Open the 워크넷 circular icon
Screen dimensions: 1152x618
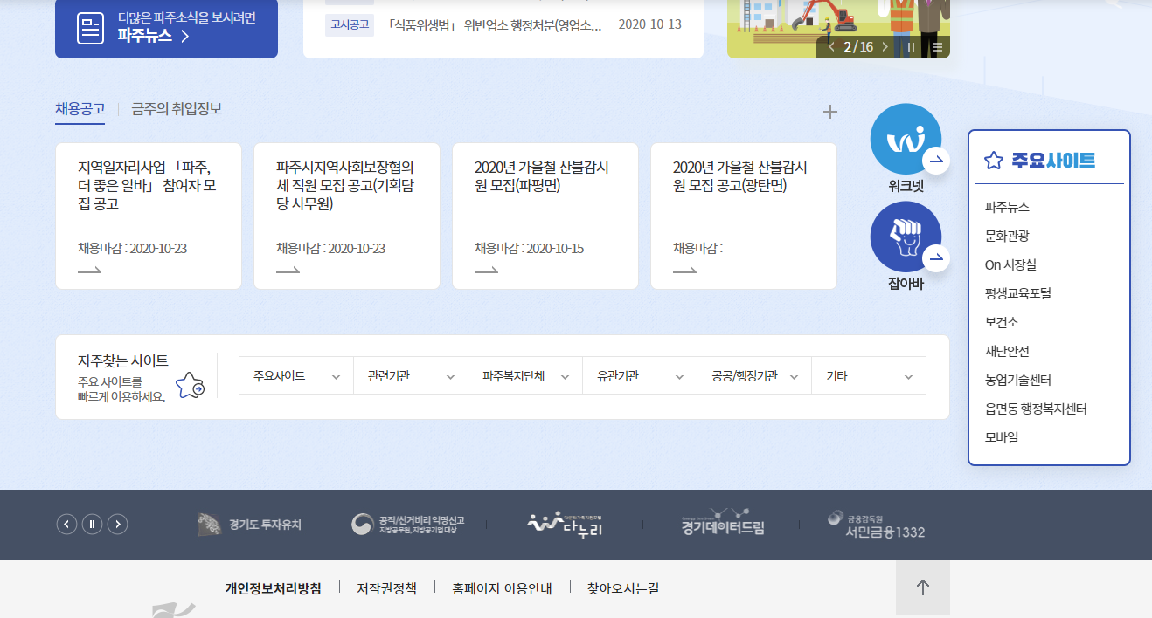point(906,139)
